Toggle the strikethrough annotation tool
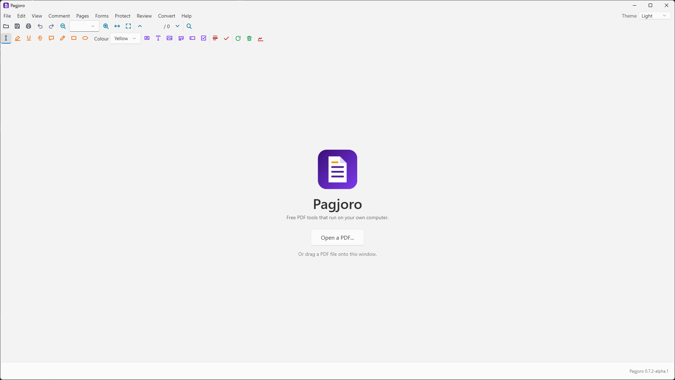Image resolution: width=675 pixels, height=380 pixels. click(40, 38)
